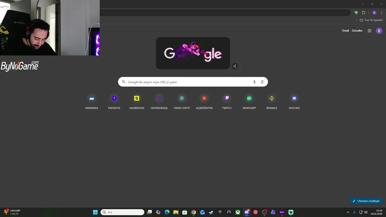Viewport: 386px width, 217px height.
Task: Open the YEMEK SEPETİ shortcut tile
Action: pos(182,102)
